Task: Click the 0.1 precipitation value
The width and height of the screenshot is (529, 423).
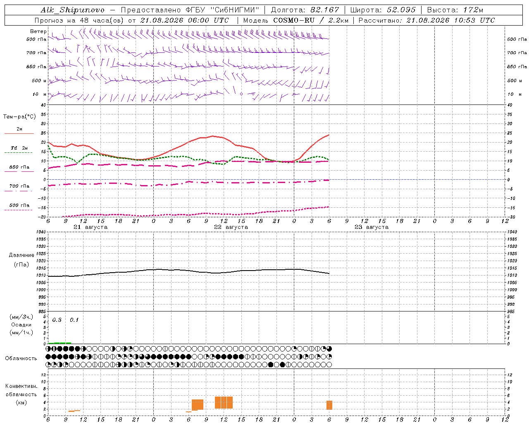Action: tap(74, 320)
